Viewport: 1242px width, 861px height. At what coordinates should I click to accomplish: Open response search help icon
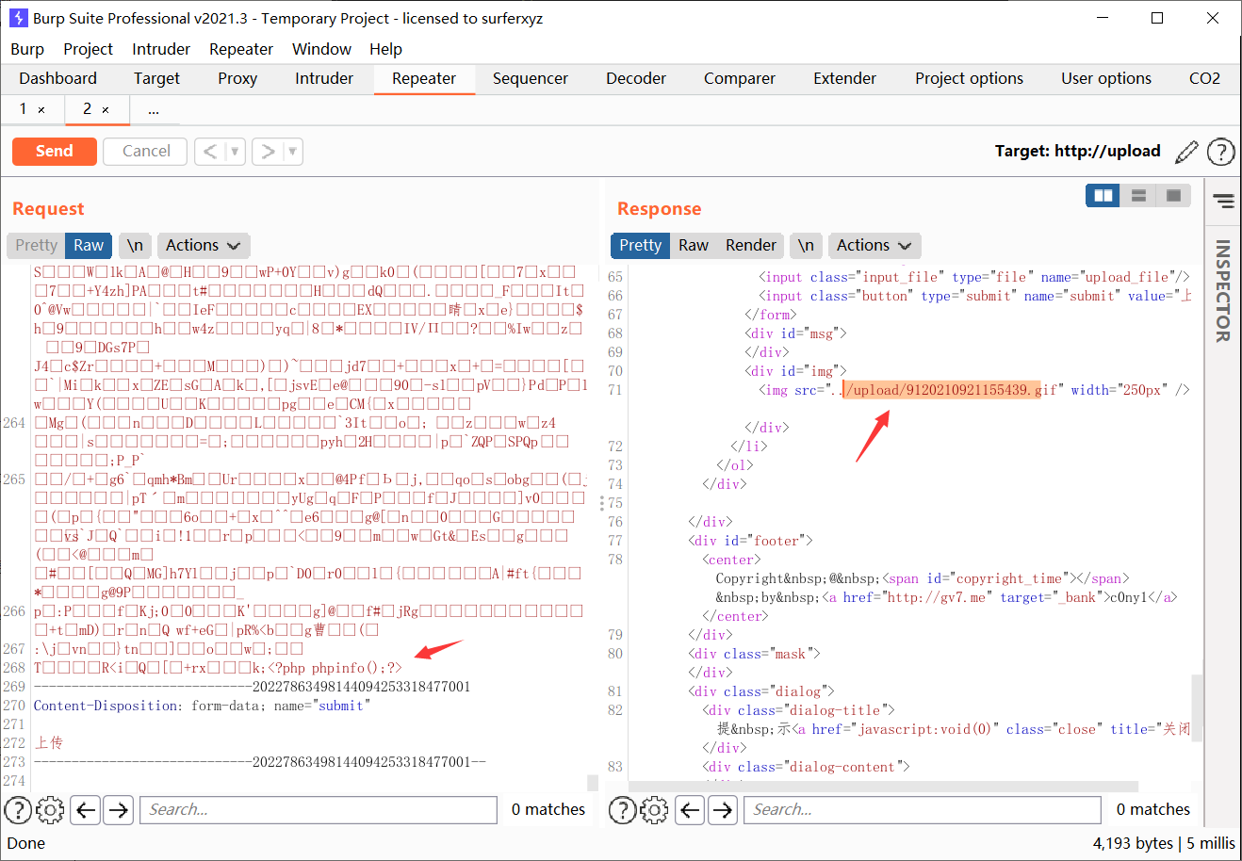pyautogui.click(x=623, y=809)
